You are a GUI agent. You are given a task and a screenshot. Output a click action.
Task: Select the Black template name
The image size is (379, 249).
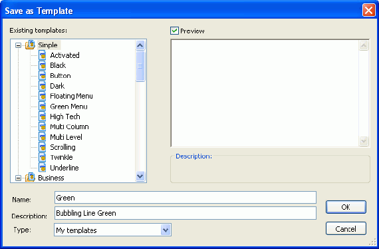58,65
